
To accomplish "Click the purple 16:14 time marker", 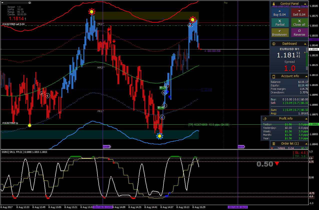I will 241,147.
